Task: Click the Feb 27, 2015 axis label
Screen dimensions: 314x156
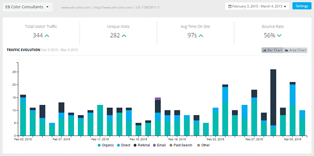Action: (254, 139)
